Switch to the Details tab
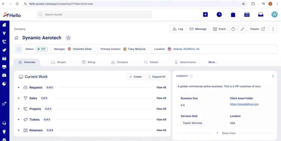The width and height of the screenshot is (281, 141). [151, 62]
